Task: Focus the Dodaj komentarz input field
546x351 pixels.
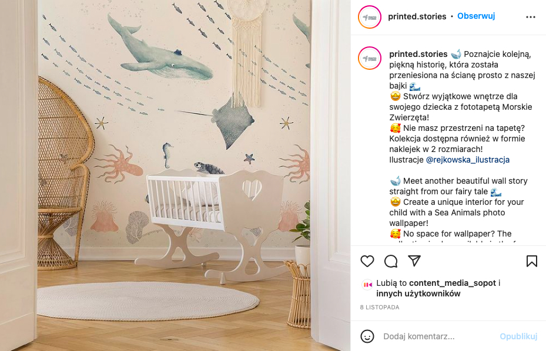Action: click(439, 336)
